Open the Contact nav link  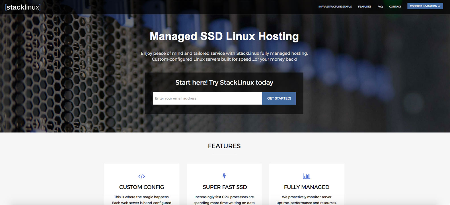click(x=395, y=7)
